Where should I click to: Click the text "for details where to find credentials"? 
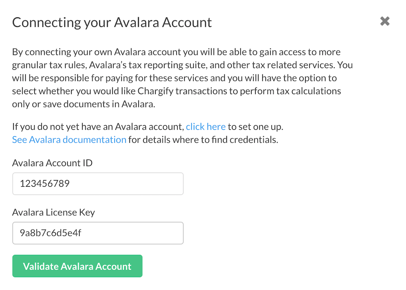point(203,140)
